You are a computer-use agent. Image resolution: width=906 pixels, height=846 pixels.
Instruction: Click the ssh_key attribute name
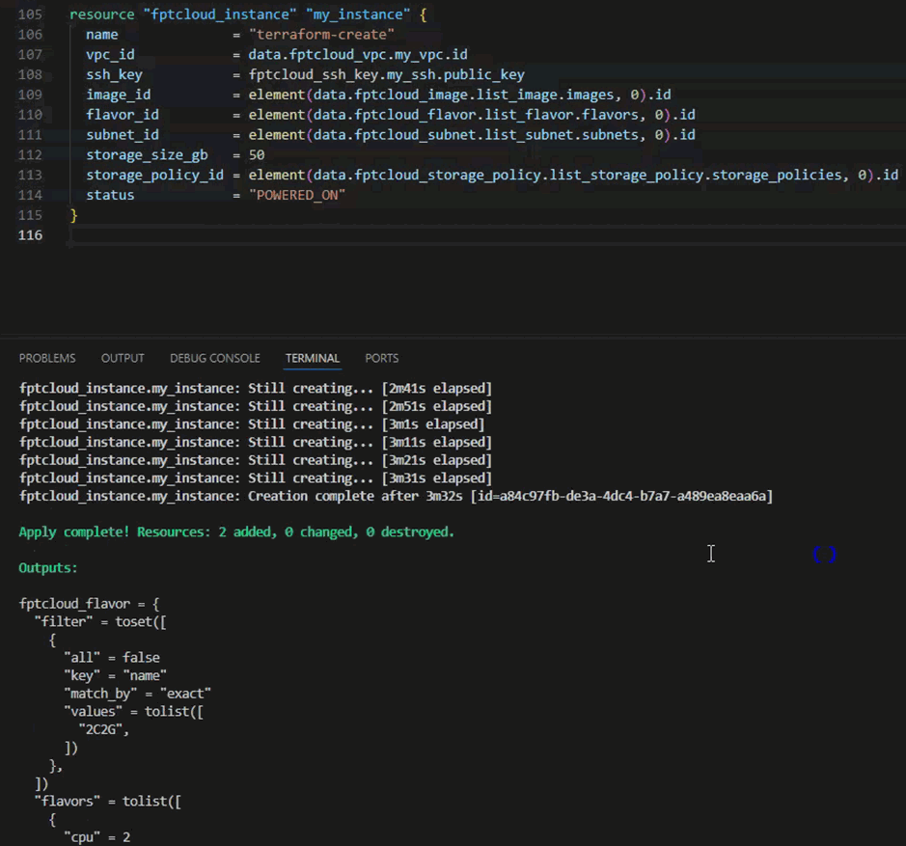[x=115, y=74]
